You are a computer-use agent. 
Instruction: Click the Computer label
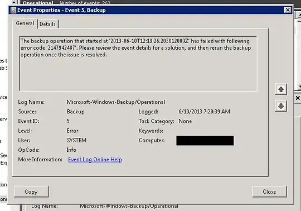(x=152, y=141)
